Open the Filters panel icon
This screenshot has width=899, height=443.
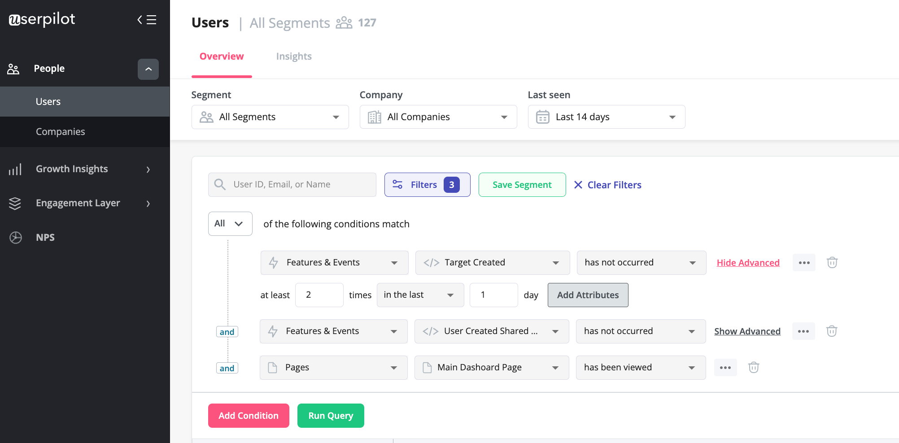pos(397,184)
